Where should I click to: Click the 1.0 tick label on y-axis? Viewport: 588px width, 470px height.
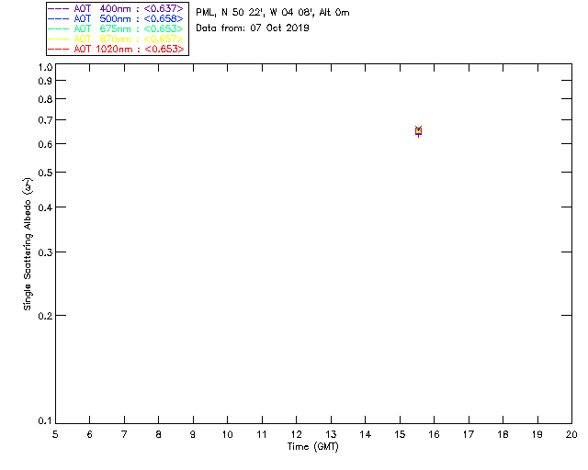tap(45, 68)
